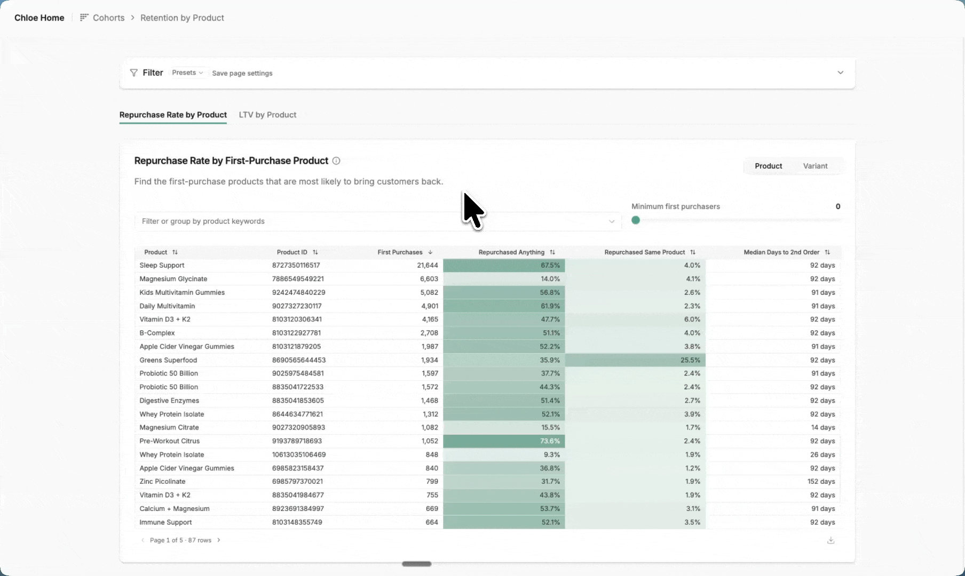The width and height of the screenshot is (965, 576).
Task: Go to the next table page arrow
Action: [219, 540]
